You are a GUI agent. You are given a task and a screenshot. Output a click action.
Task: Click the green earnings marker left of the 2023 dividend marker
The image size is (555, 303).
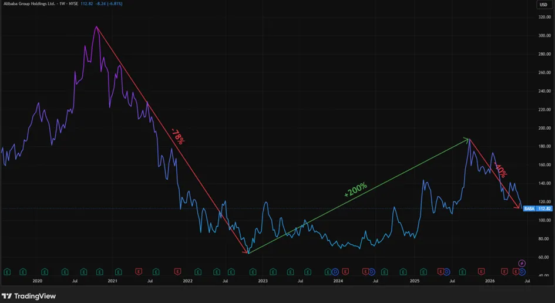(x=328, y=271)
